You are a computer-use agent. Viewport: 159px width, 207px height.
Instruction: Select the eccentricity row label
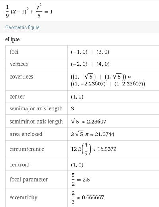coord(23,197)
